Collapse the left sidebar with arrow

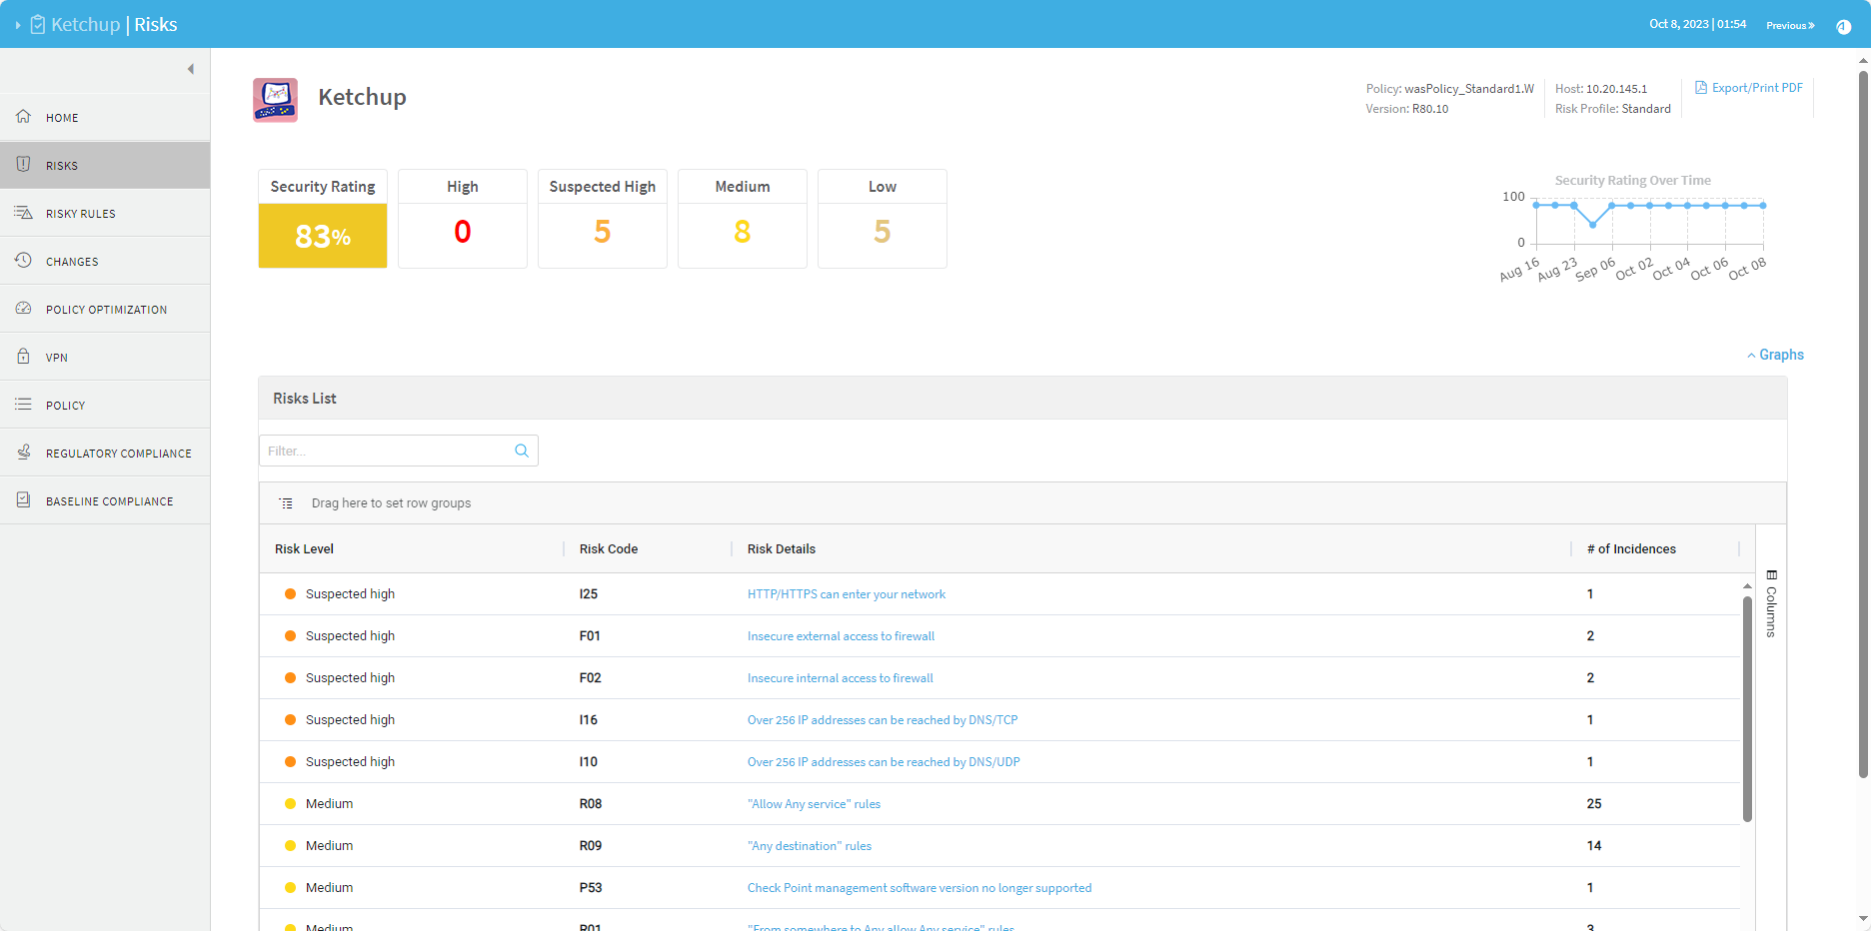click(190, 69)
